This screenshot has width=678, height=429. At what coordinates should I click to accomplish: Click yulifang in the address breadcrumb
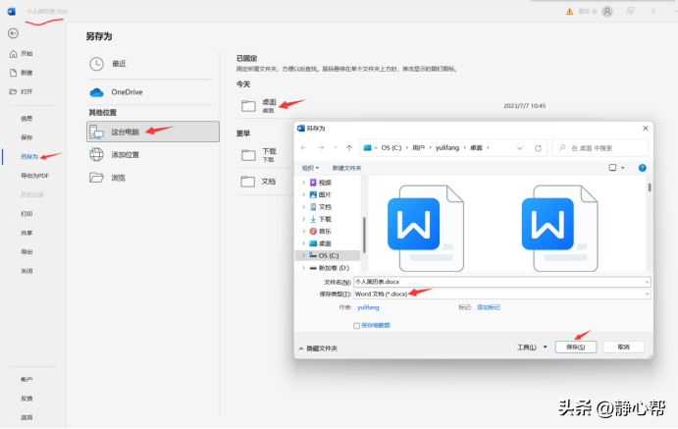point(447,148)
